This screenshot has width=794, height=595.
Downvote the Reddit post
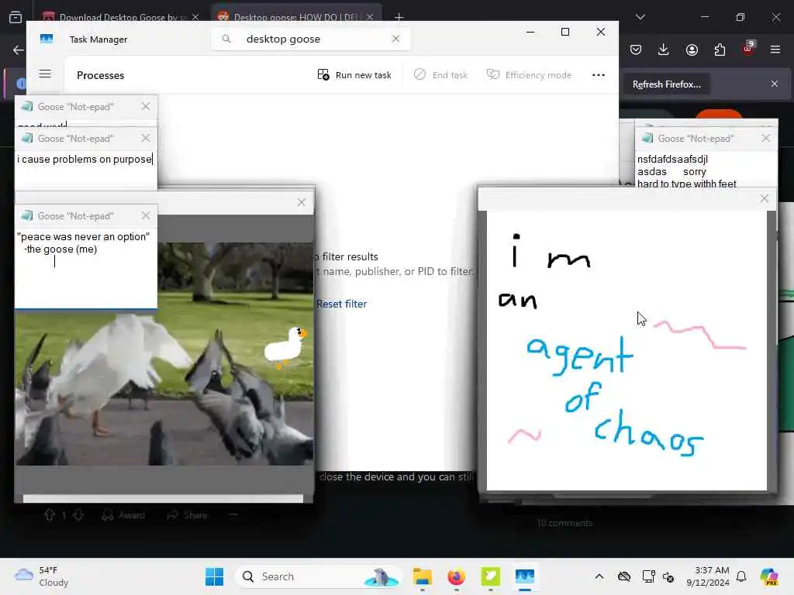(x=78, y=515)
